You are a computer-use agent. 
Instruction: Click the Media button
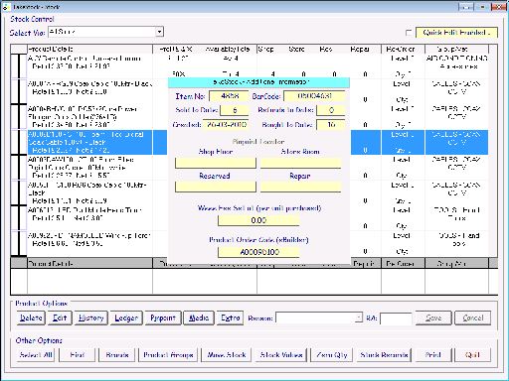point(199,317)
